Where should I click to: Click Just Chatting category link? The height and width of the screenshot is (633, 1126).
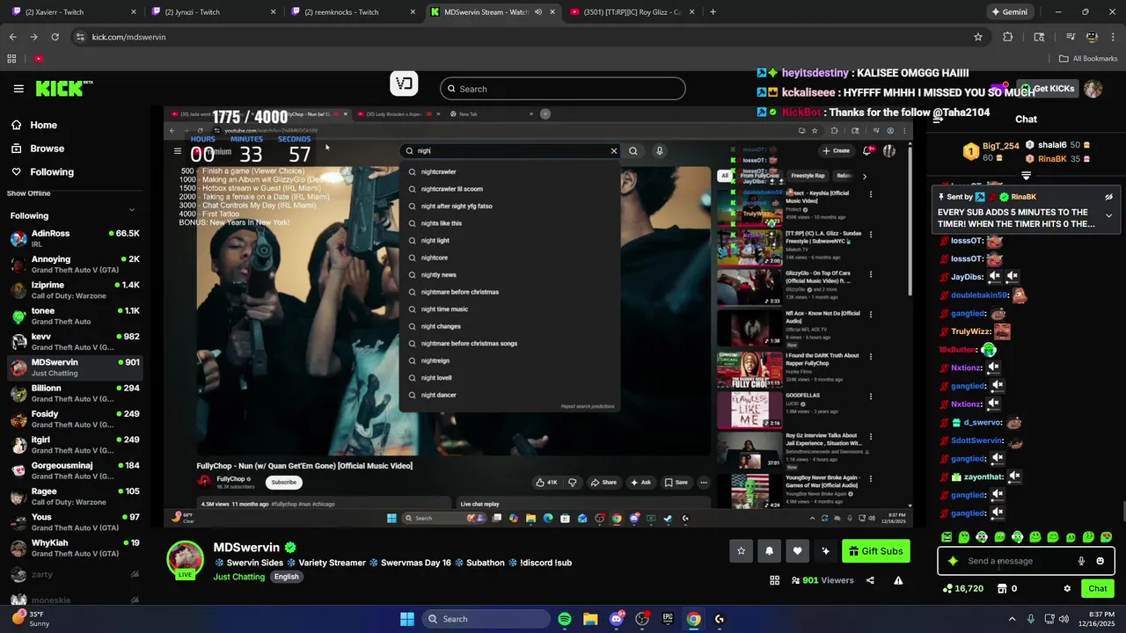coord(238,577)
